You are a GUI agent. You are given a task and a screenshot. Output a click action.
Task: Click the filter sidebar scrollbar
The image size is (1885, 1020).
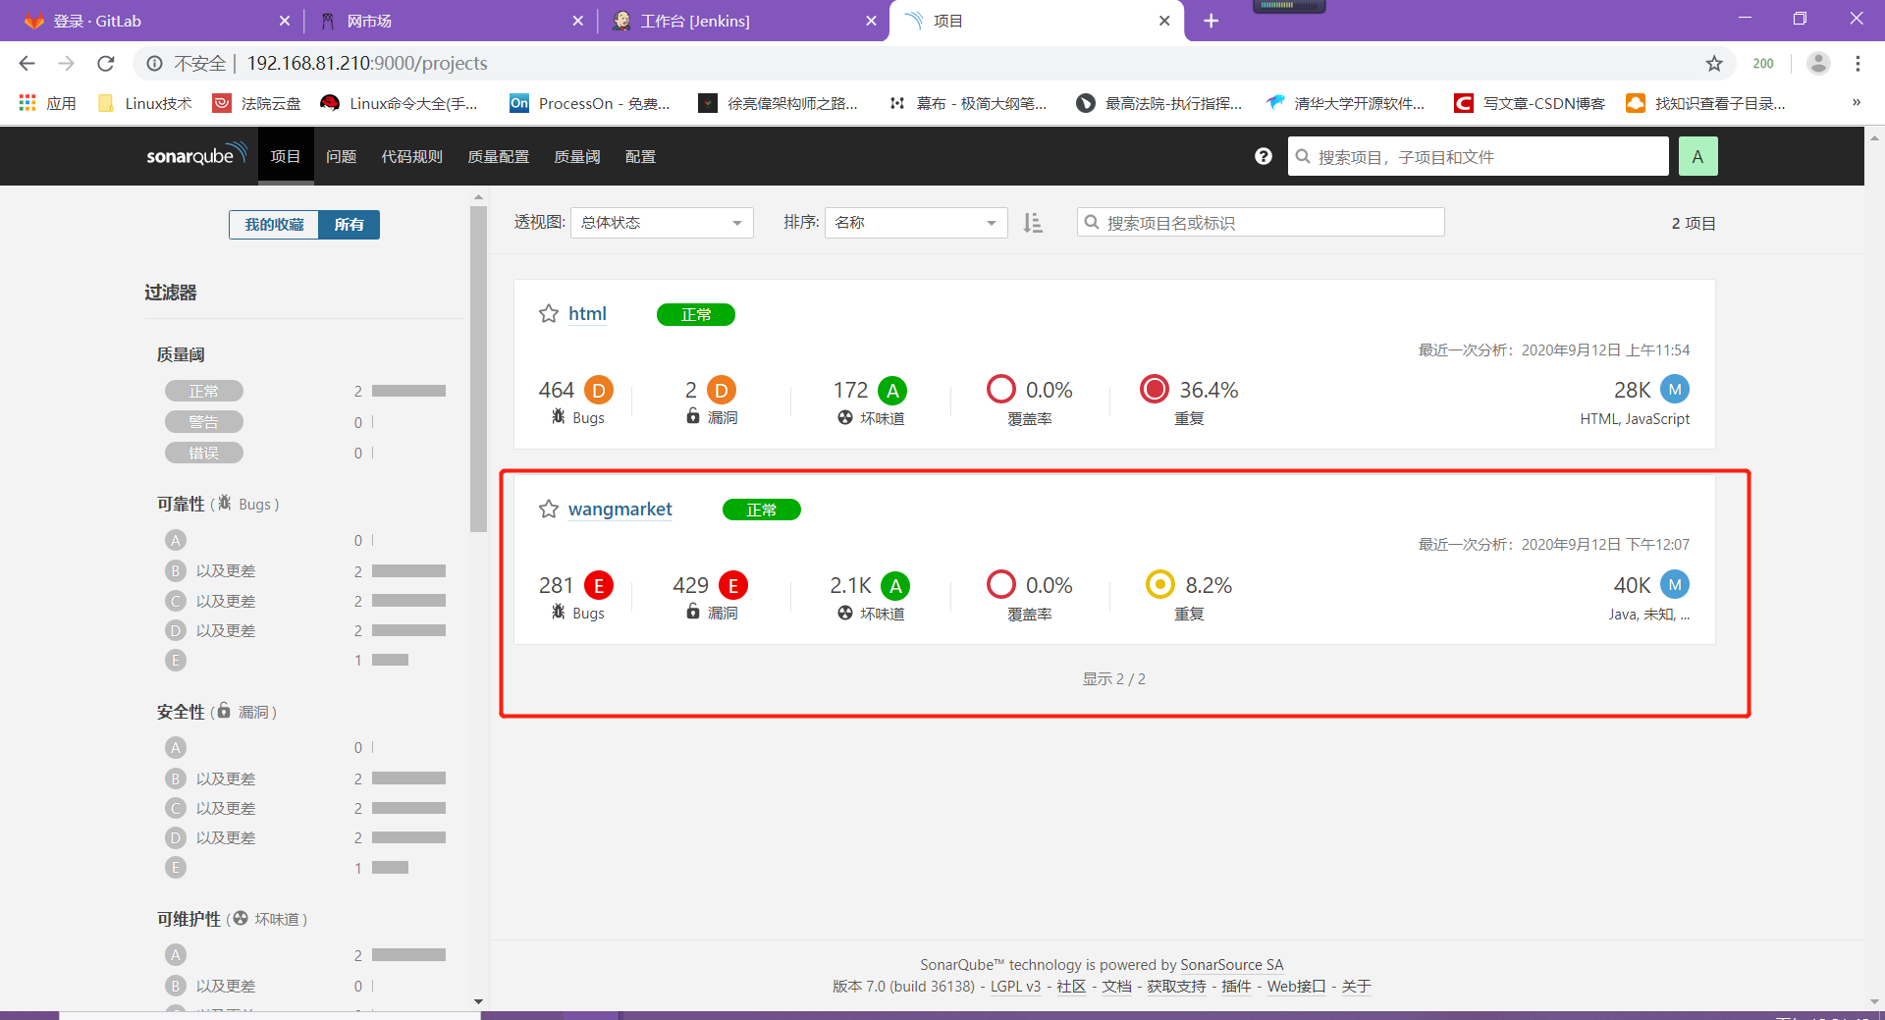[478, 369]
